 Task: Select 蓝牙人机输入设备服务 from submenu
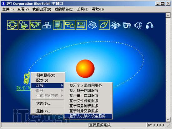point(88,116)
